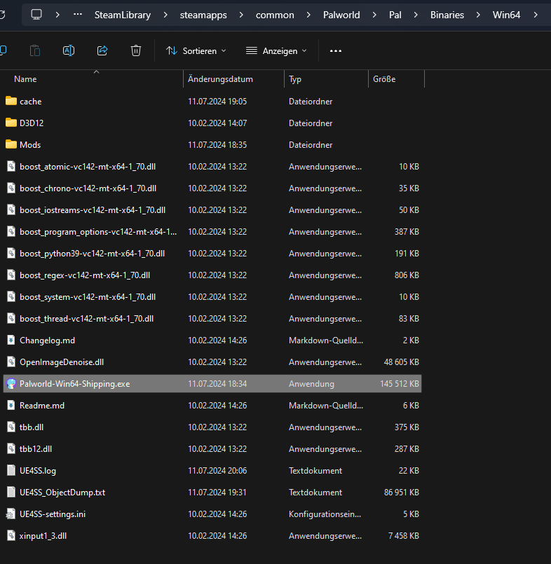Click the Rename icon in toolbar
Screen dimensions: 551x564
(x=69, y=50)
